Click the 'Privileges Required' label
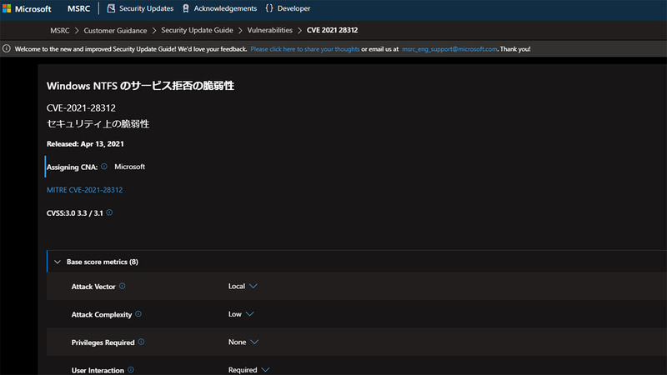 pyautogui.click(x=103, y=342)
